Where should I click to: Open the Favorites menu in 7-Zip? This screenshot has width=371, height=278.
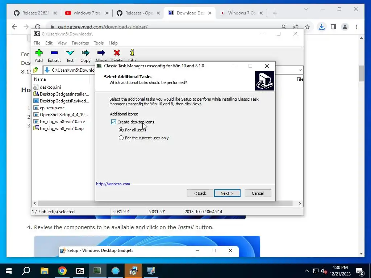click(80, 43)
